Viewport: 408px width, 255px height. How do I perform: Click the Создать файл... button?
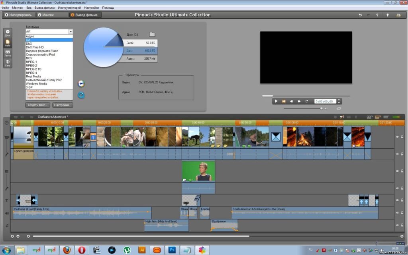[x=38, y=105]
